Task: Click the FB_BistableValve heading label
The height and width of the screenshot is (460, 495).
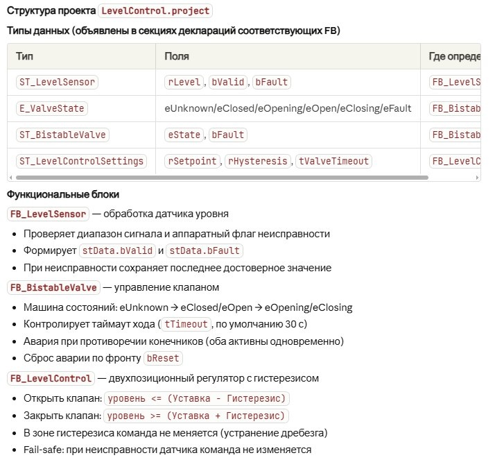Action: coord(53,287)
